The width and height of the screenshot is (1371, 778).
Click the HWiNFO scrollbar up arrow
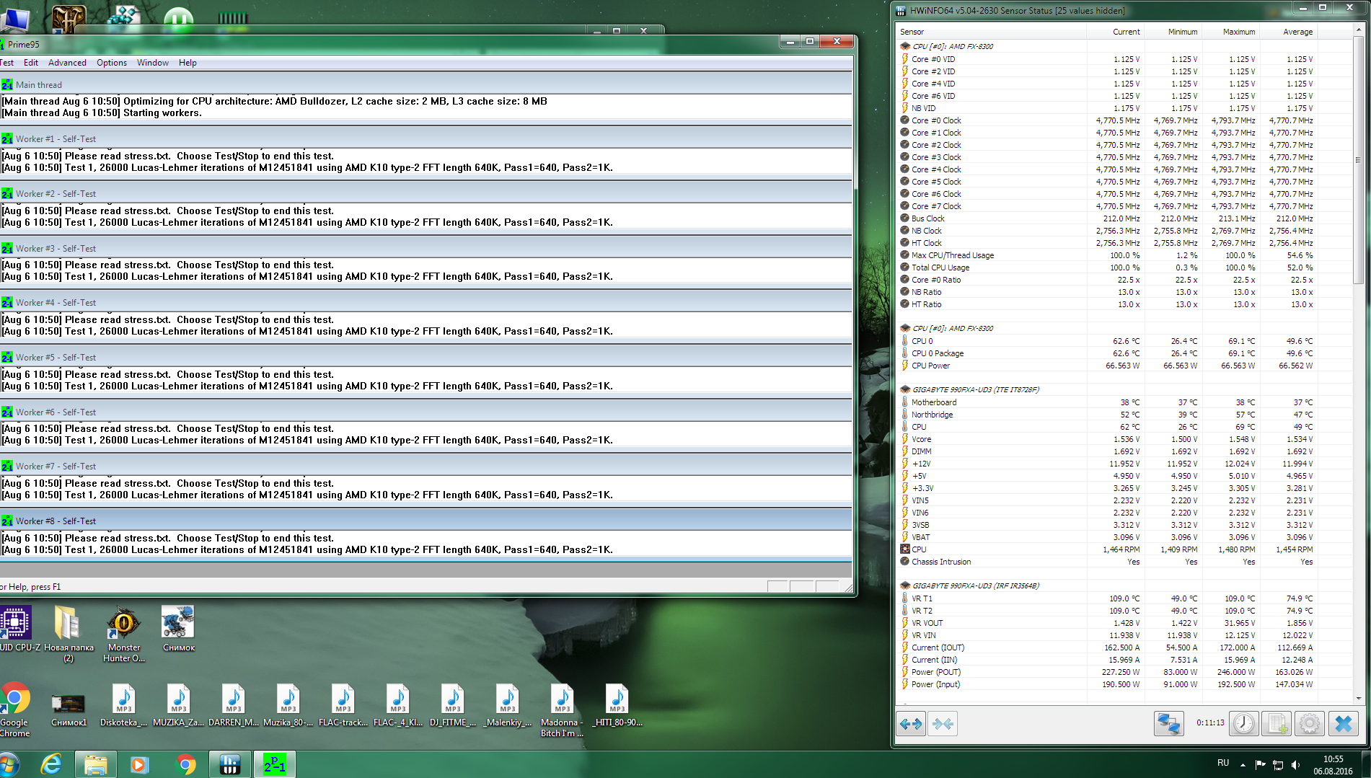[1359, 30]
